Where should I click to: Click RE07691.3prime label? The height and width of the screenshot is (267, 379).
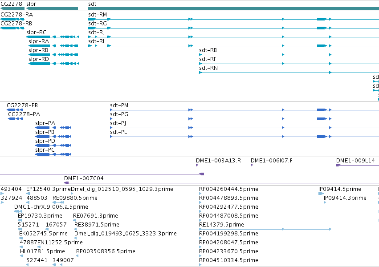point(95,216)
